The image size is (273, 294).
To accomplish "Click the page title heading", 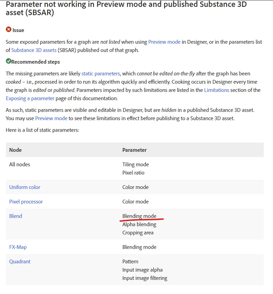I will [x=126, y=9].
